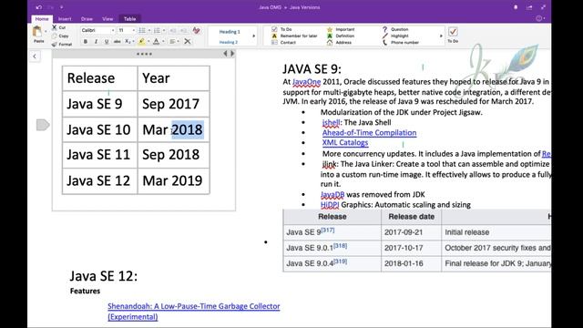Click the numbered list icon
This screenshot has width=583, height=328.
[x=157, y=30]
